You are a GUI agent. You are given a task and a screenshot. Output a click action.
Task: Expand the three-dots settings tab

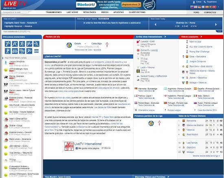[219, 31]
